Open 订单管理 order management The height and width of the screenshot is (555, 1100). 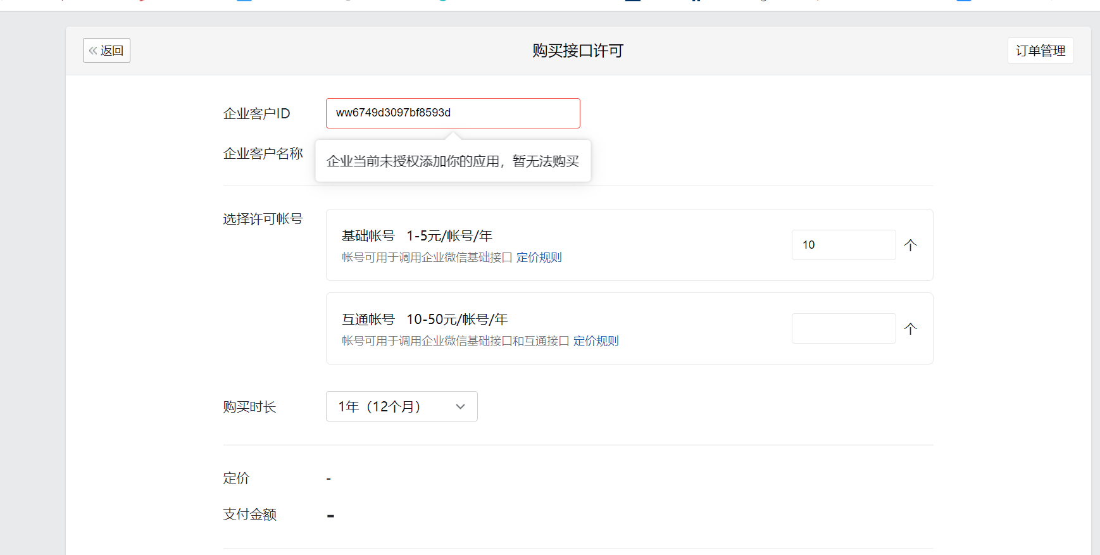pos(1040,51)
